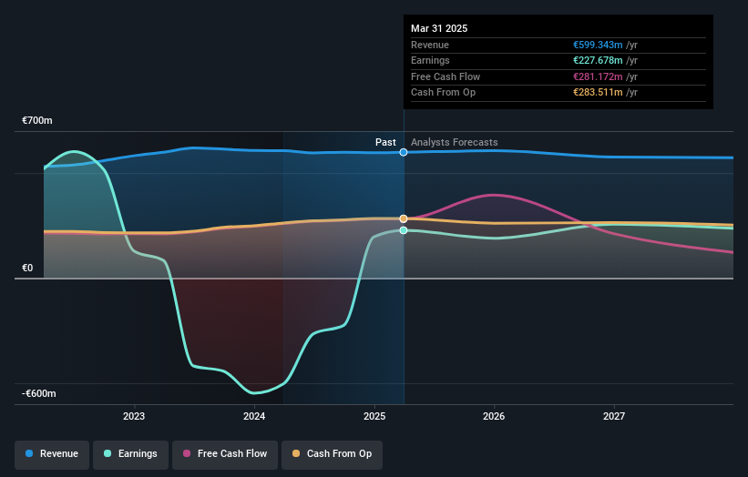
Task: Click the blue Revenue legend dot
Action: (29, 453)
